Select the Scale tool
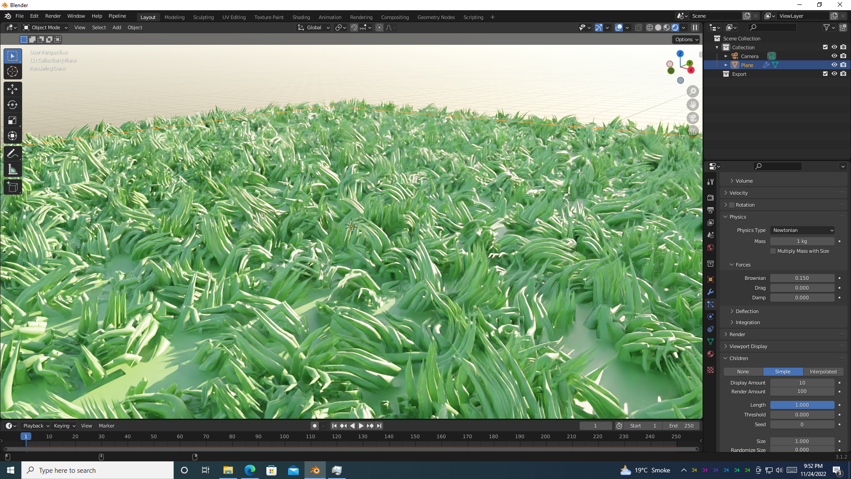 [x=12, y=120]
